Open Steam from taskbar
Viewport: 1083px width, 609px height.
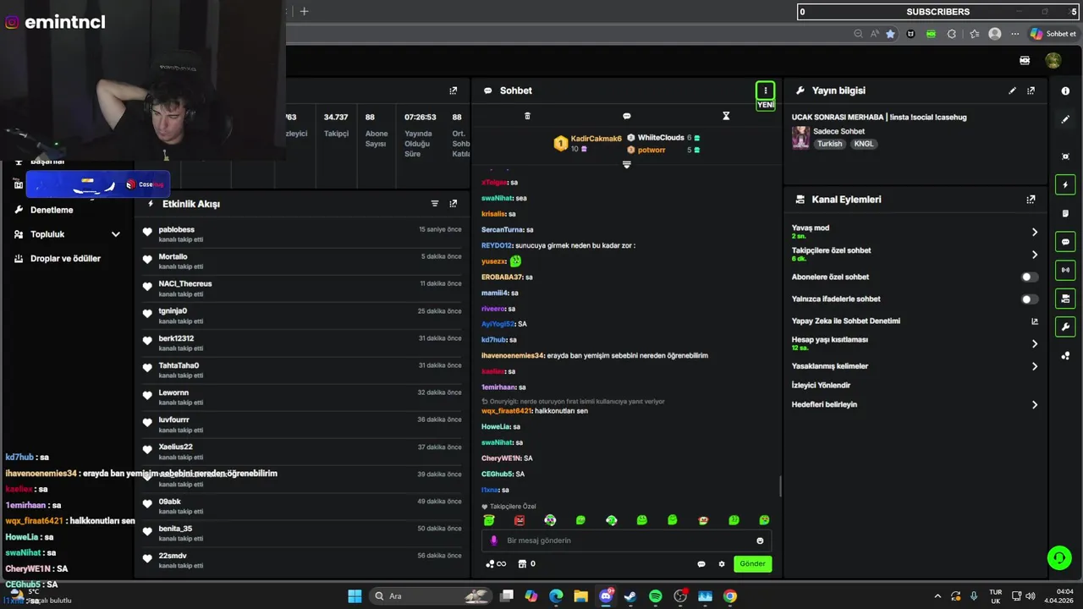click(x=630, y=596)
